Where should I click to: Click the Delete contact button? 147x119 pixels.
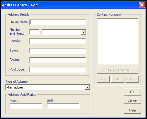coord(132,79)
